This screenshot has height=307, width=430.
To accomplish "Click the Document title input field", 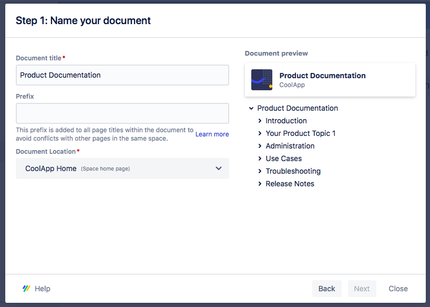I will pyautogui.click(x=122, y=75).
